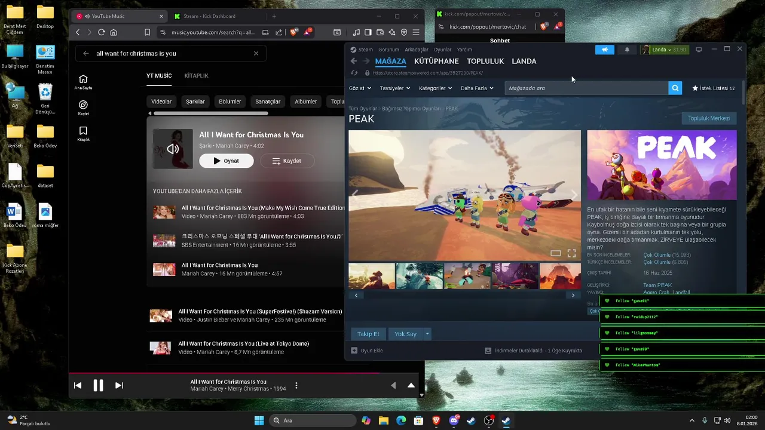Bookmark the page in the browser
Screen dimensions: 765x430
[148, 32]
